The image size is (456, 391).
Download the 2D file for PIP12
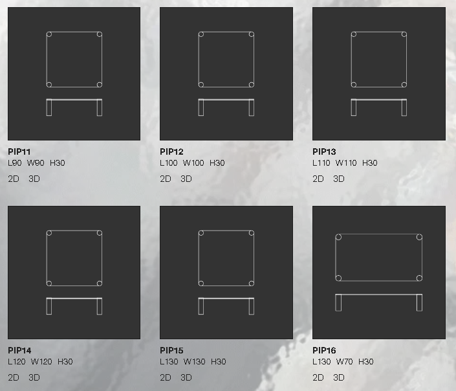click(x=166, y=179)
